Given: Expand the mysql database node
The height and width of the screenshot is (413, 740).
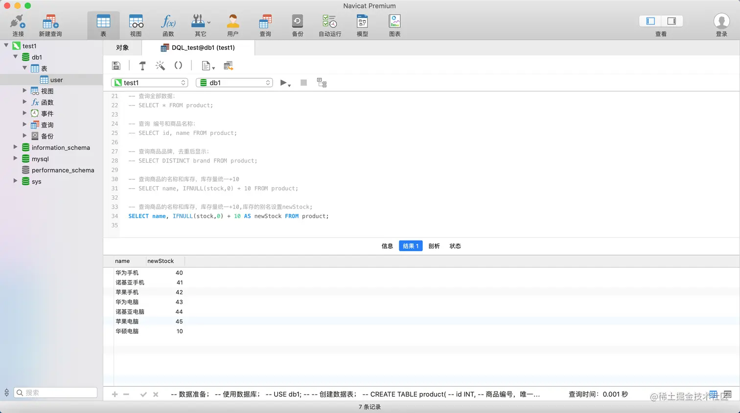Looking at the screenshot, I should (x=16, y=158).
